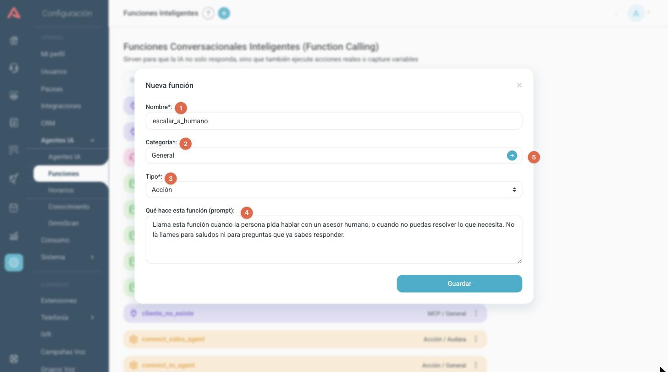Open options menu for cliente_no_existe row

point(475,313)
